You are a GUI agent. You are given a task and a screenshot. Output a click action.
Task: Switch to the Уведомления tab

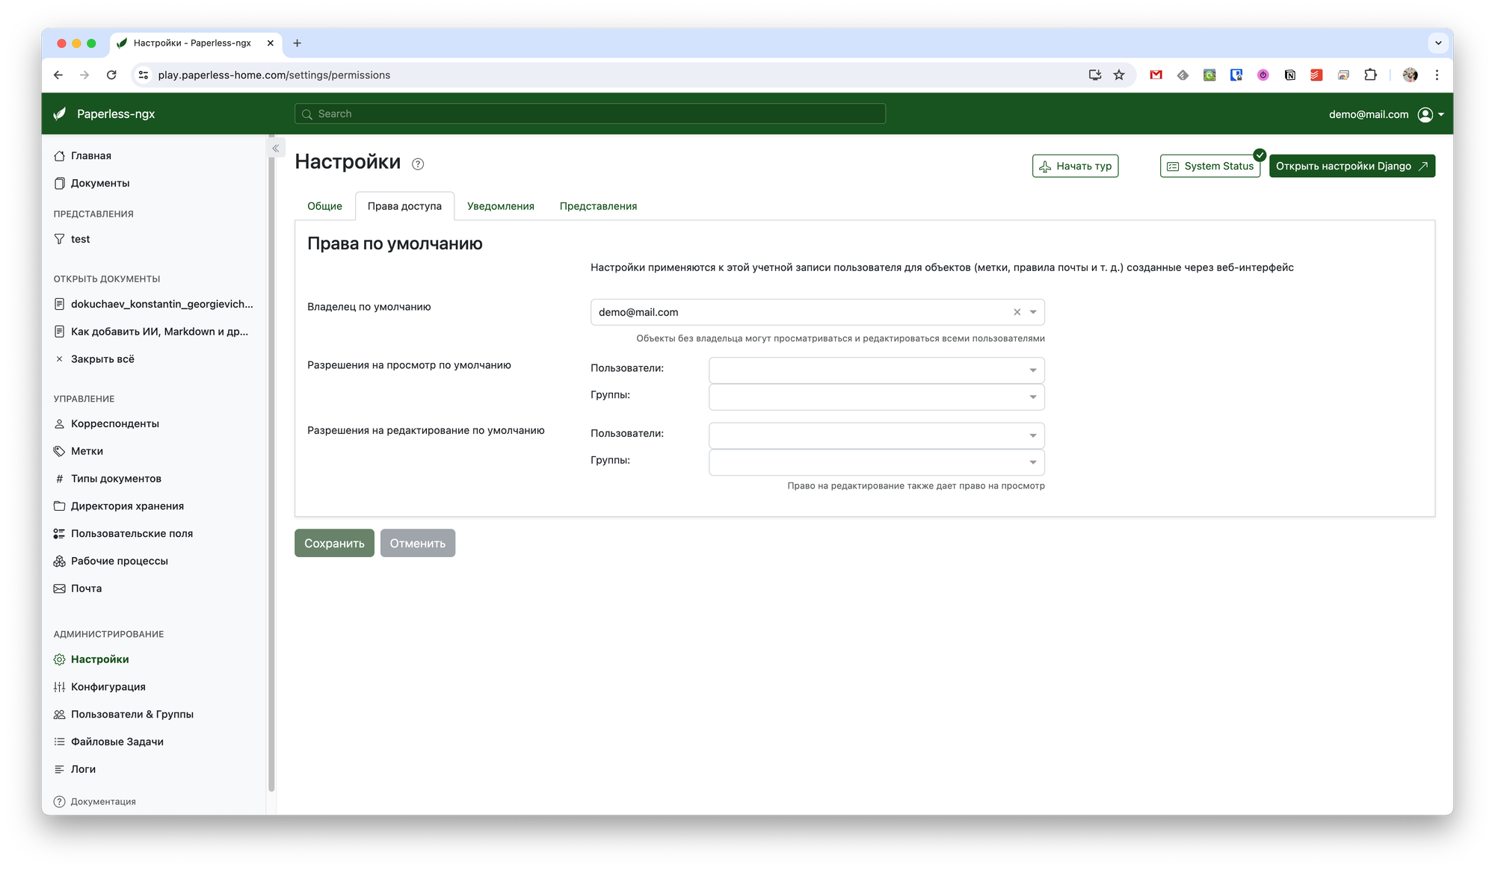[x=500, y=206]
